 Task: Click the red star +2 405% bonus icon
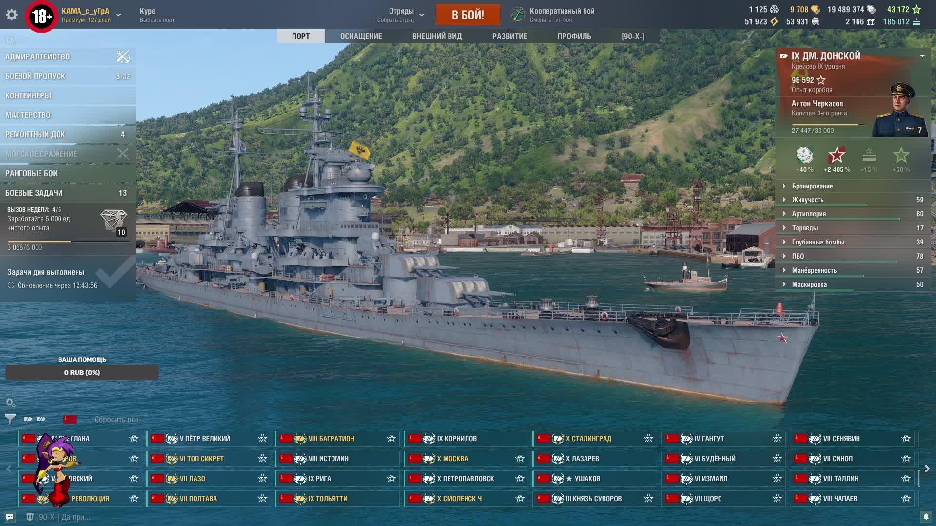(x=837, y=155)
